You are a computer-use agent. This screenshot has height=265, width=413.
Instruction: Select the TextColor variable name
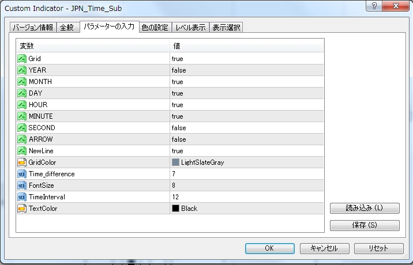(43, 209)
